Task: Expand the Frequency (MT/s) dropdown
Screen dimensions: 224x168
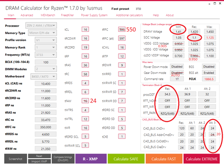Action: tap(46, 55)
